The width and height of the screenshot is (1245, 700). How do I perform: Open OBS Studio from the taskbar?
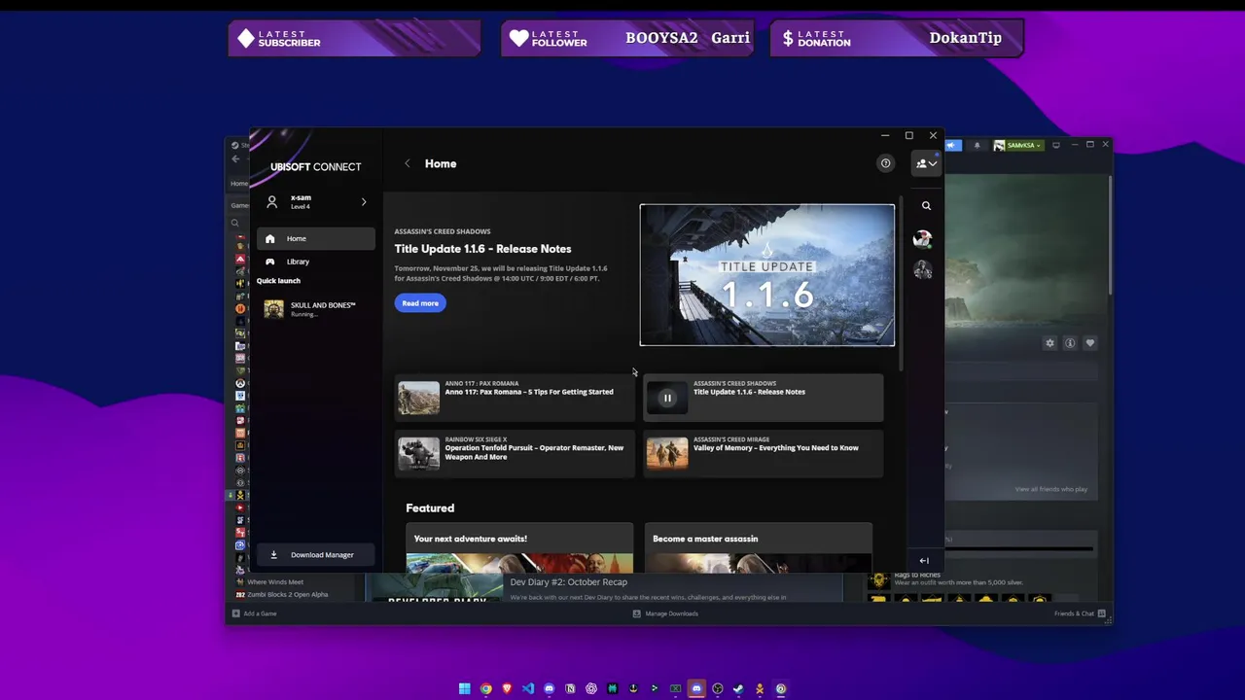(718, 688)
